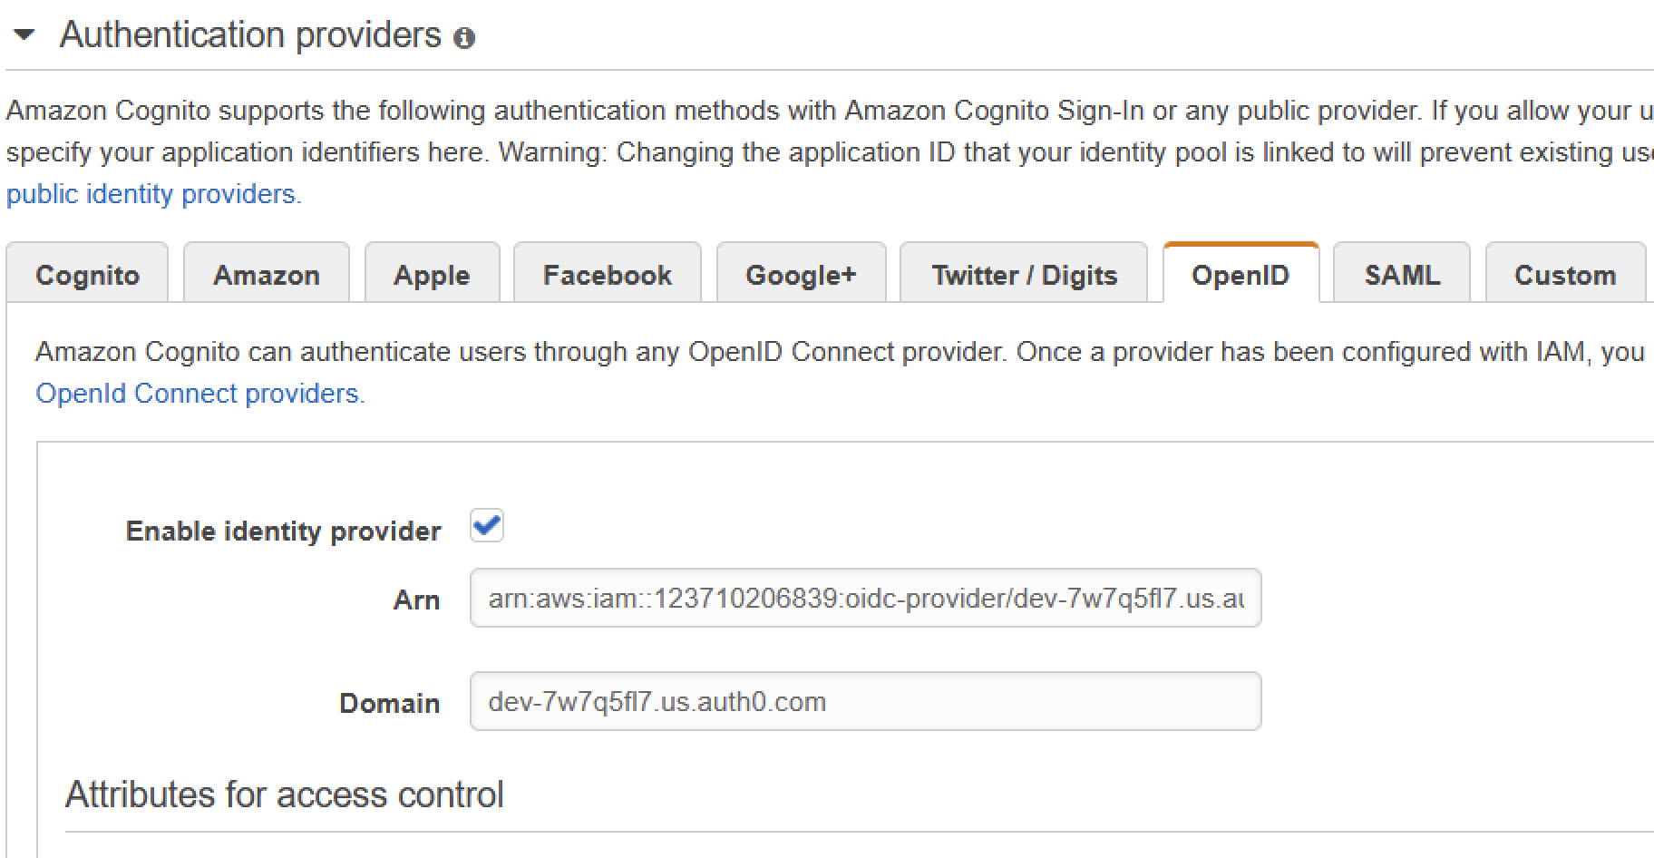1654x858 pixels.
Task: Switch to the Facebook tab
Action: pyautogui.click(x=607, y=274)
